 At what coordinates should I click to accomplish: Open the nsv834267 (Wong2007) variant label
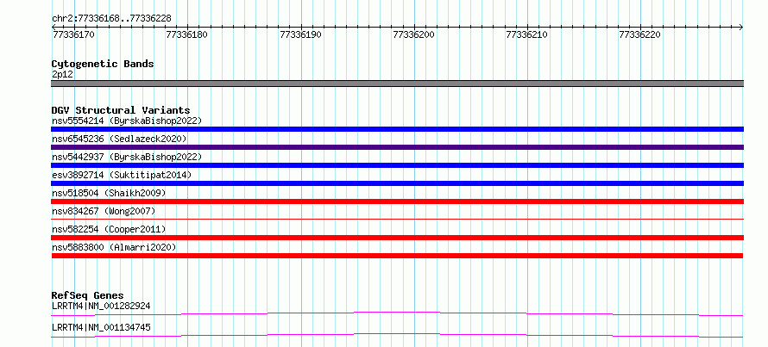(104, 211)
